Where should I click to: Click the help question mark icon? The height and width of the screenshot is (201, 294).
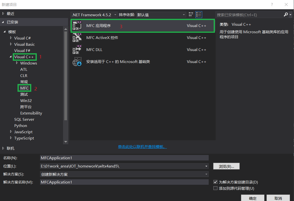272,4
